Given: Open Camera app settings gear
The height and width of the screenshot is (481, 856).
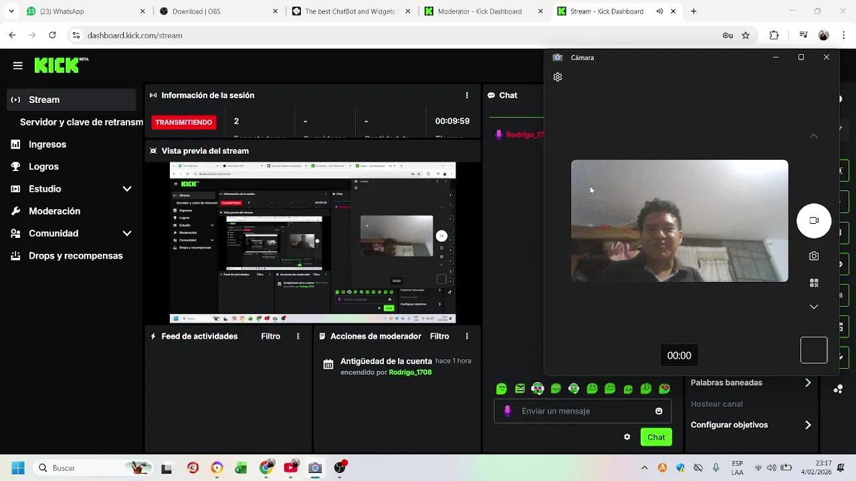Looking at the screenshot, I should pyautogui.click(x=558, y=77).
